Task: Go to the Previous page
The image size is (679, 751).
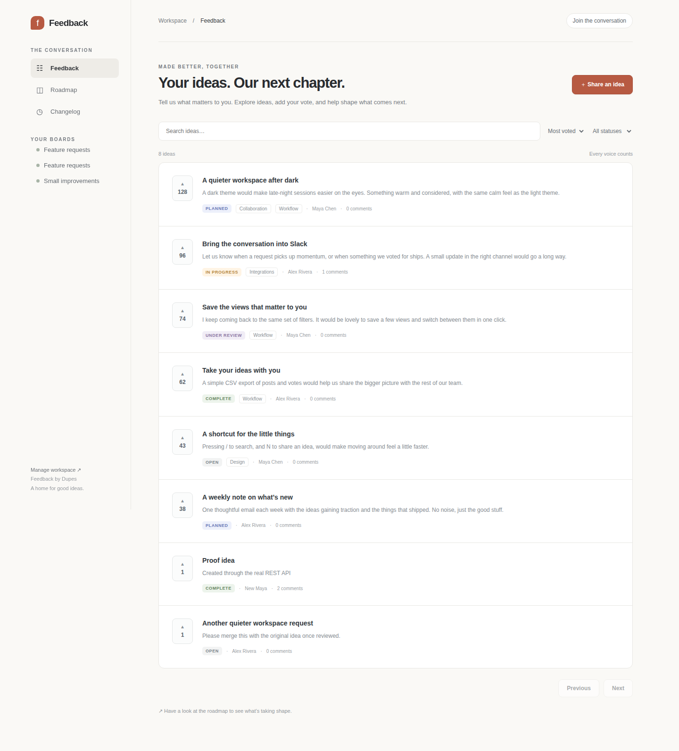Action: [x=579, y=688]
